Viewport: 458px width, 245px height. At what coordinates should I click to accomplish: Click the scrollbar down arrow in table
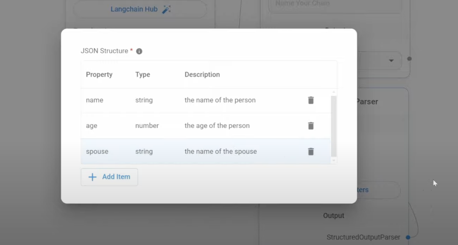click(334, 161)
